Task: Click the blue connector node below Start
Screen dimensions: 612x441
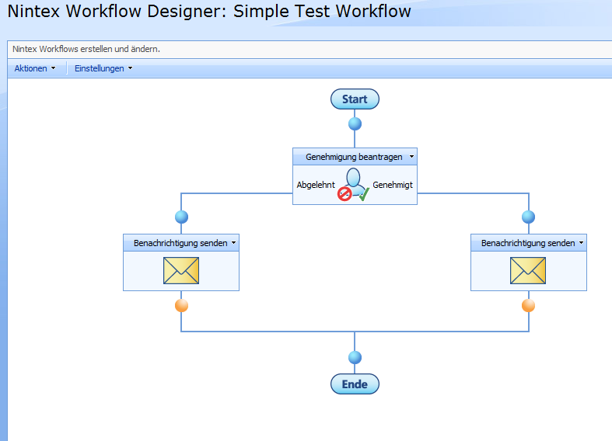Action: click(355, 123)
